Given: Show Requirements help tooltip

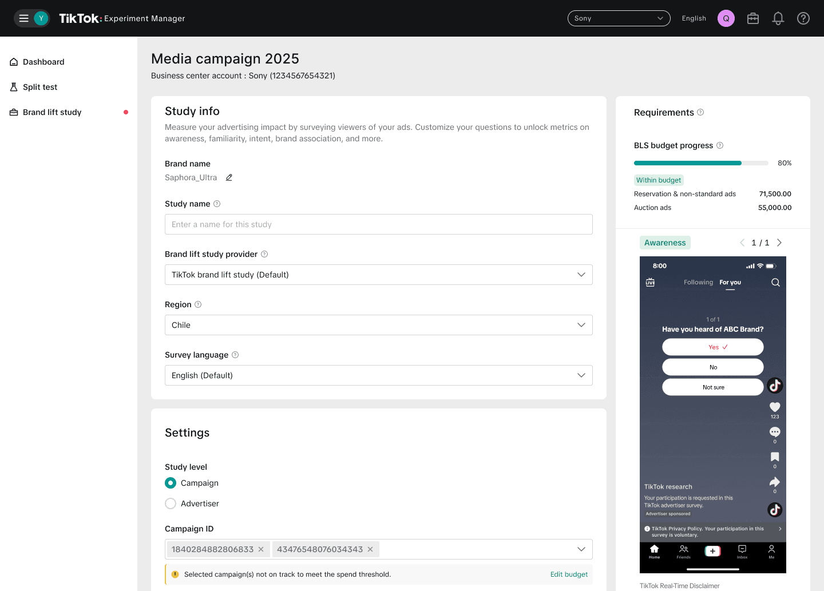Looking at the screenshot, I should coord(700,112).
